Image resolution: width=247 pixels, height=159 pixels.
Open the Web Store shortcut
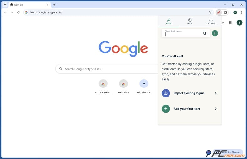pos(123,87)
